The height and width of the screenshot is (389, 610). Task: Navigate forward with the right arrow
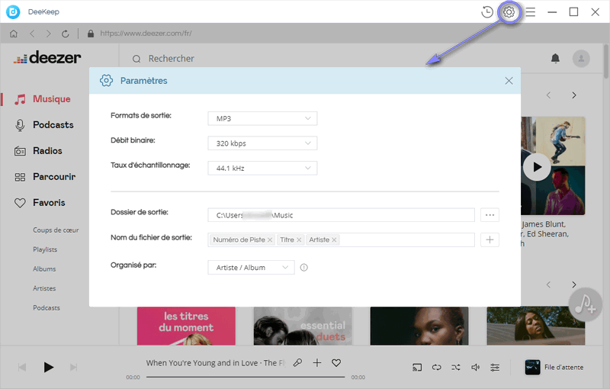point(48,34)
